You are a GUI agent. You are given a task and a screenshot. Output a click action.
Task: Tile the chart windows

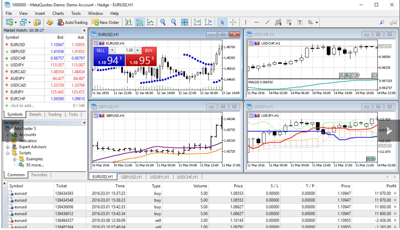point(184,22)
